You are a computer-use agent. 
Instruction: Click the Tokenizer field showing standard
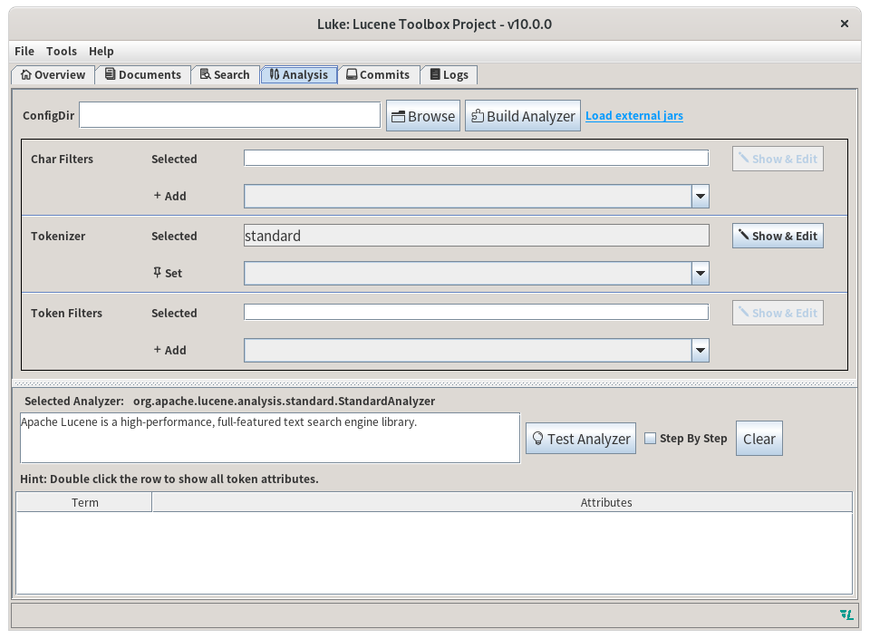pyautogui.click(x=476, y=236)
